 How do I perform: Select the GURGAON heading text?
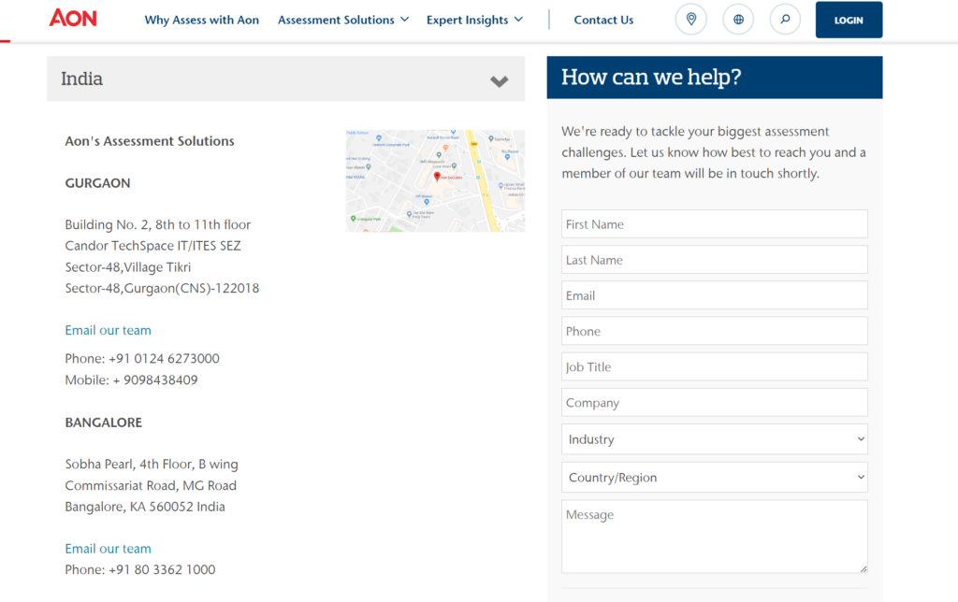point(97,183)
